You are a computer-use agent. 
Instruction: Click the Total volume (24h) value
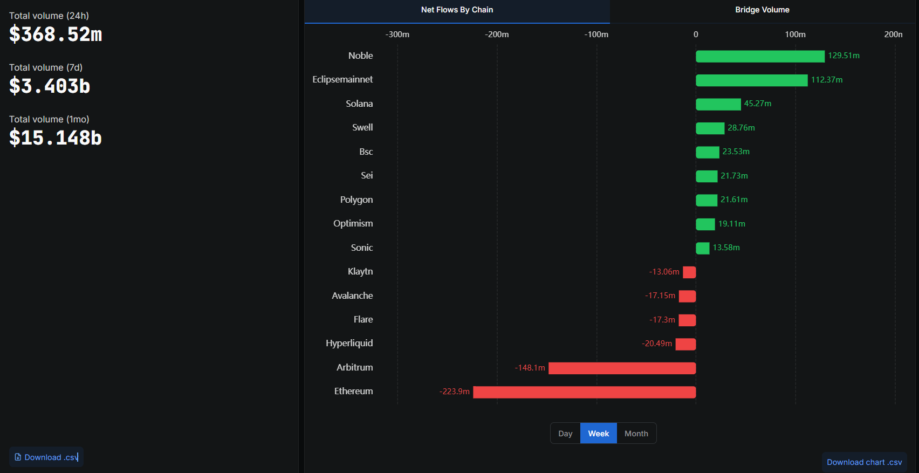pos(56,35)
